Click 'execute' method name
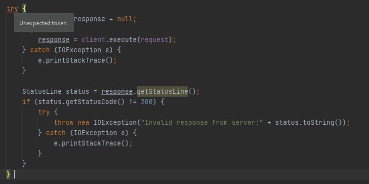The image size is (369, 184). [x=123, y=40]
